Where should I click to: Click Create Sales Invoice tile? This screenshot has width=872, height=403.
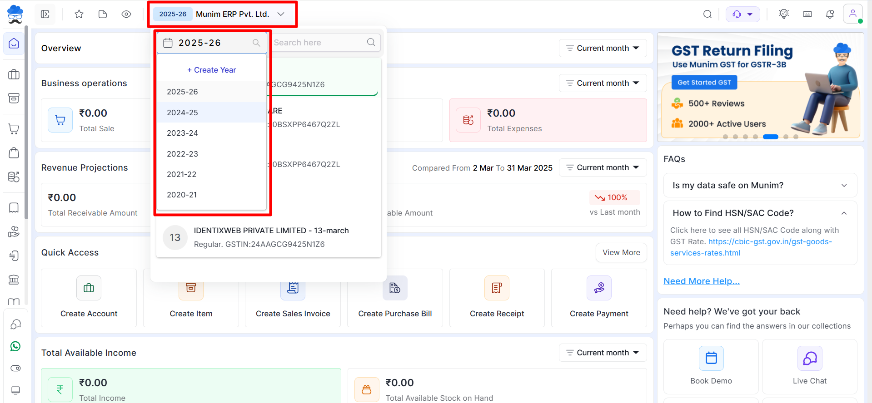293,298
